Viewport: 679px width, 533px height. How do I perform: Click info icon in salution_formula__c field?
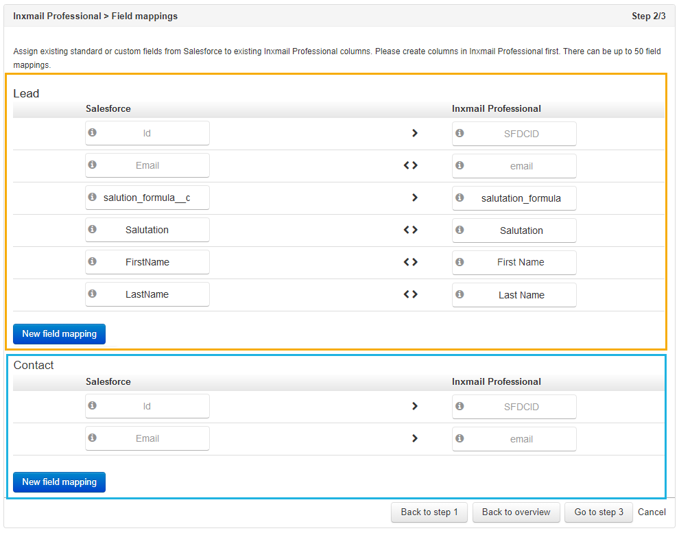pos(92,197)
